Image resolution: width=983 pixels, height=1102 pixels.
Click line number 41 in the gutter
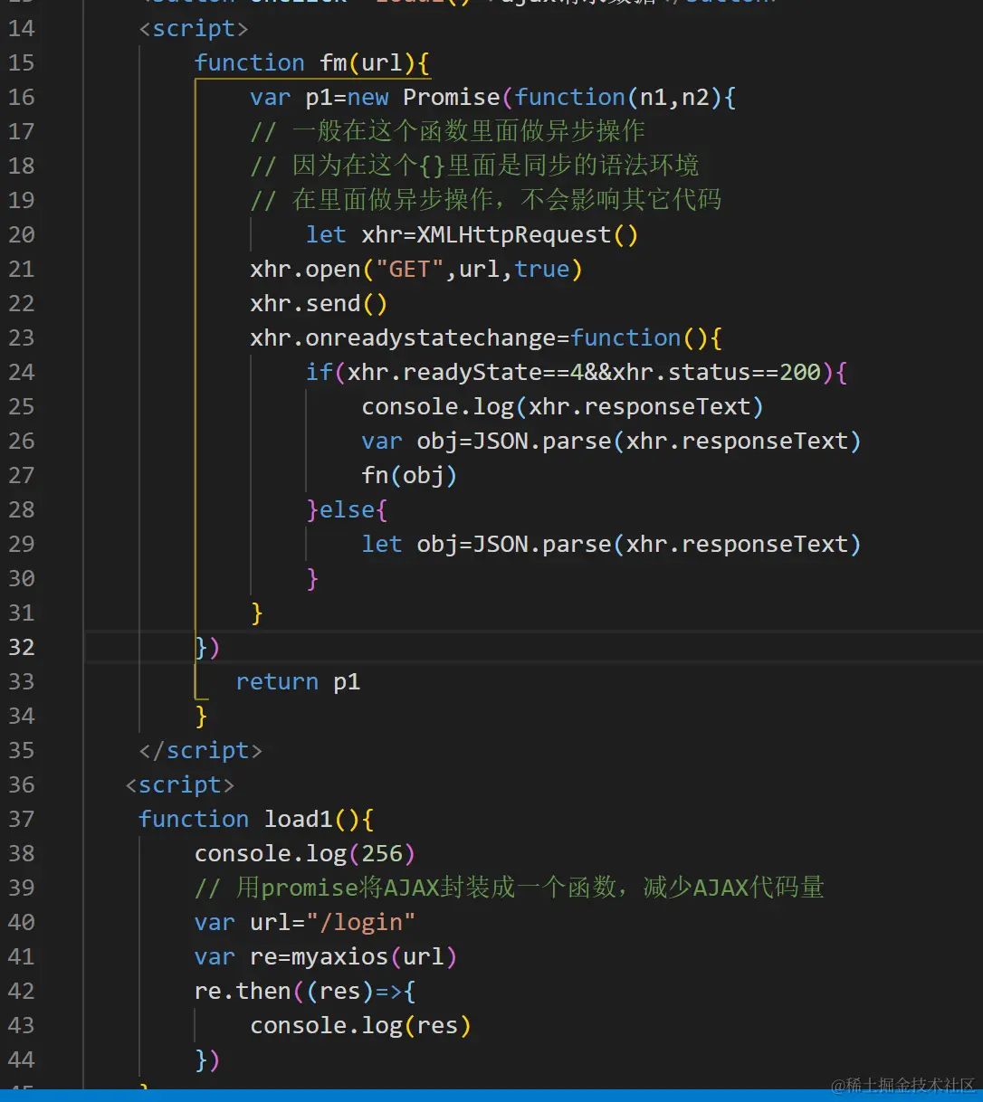(x=22, y=956)
